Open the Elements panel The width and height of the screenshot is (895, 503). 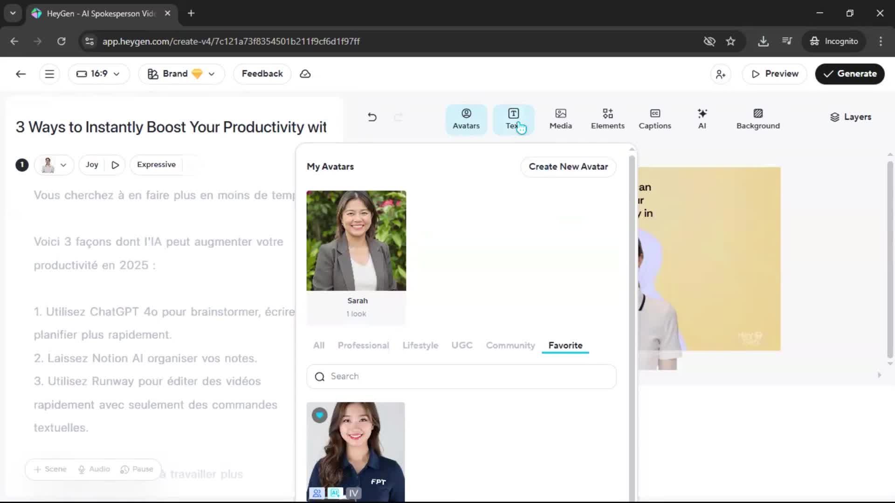coord(607,119)
